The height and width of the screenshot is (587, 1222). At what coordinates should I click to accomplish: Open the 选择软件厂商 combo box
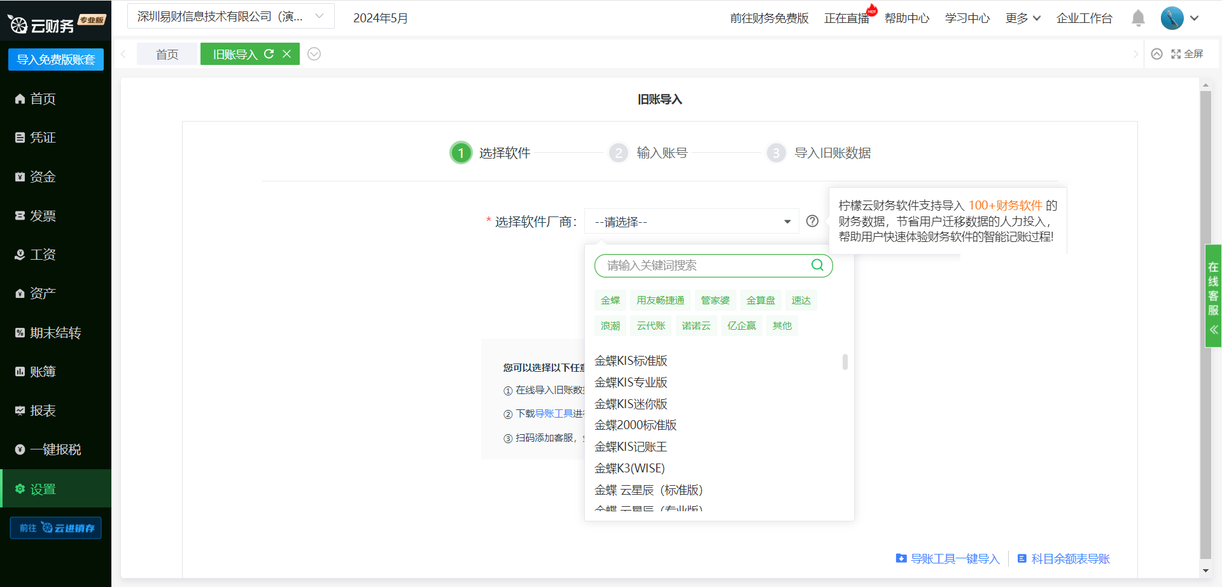[x=692, y=222]
